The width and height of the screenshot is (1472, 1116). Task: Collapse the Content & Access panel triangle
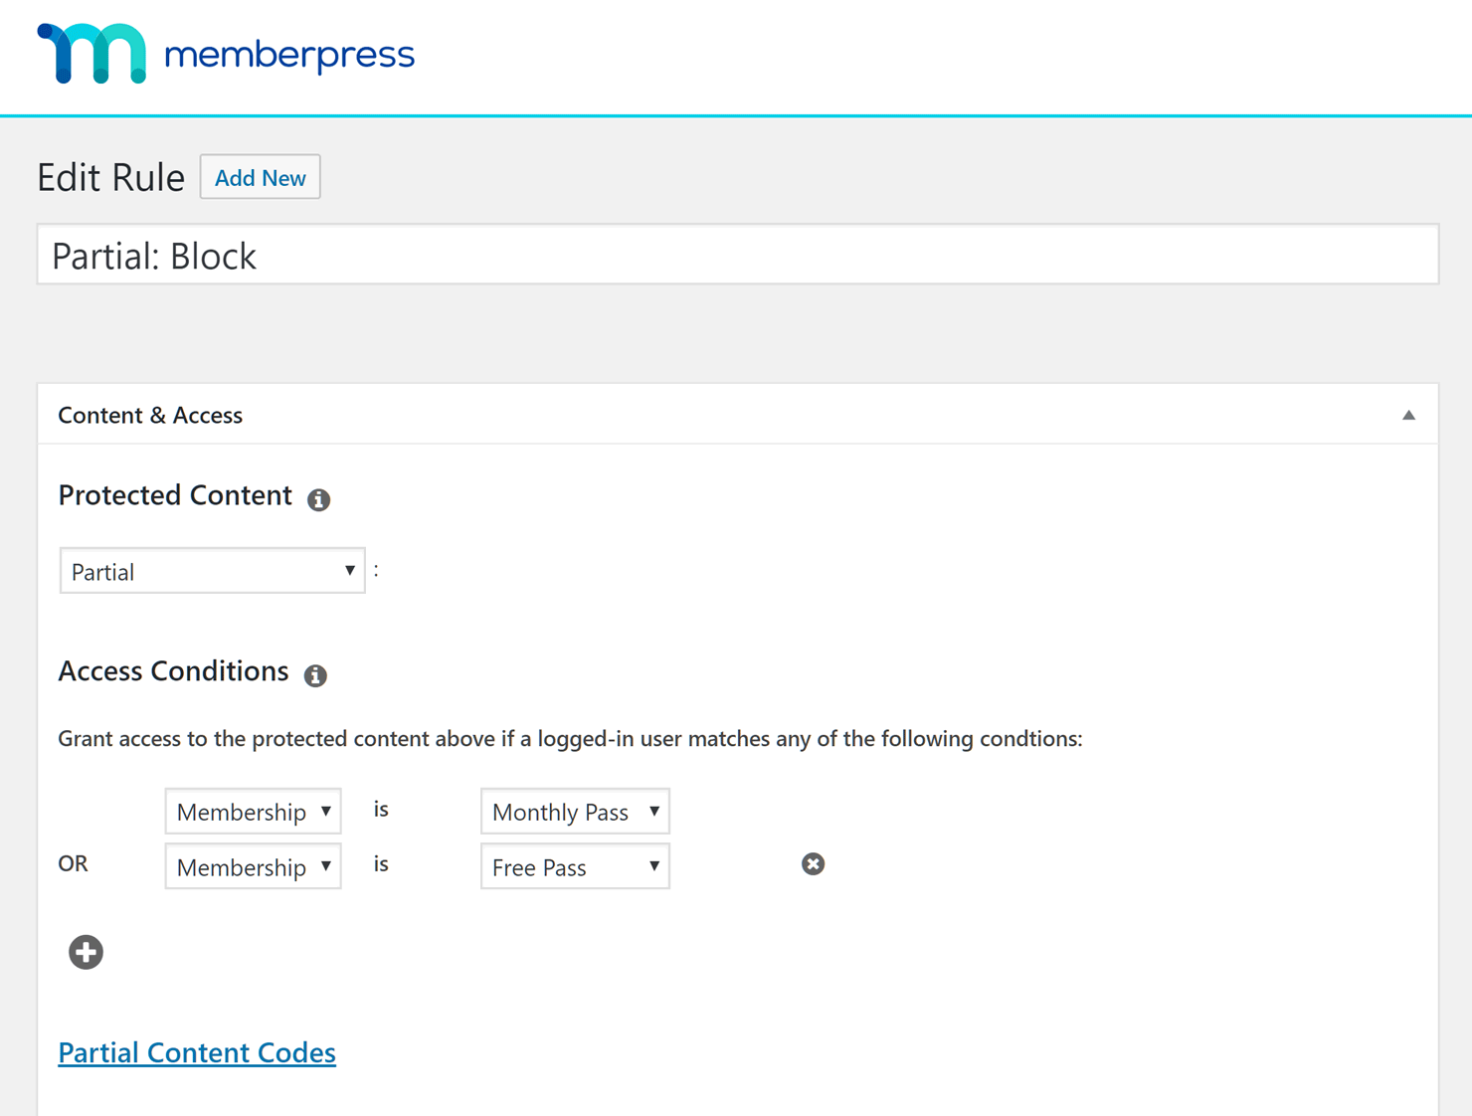[1408, 415]
